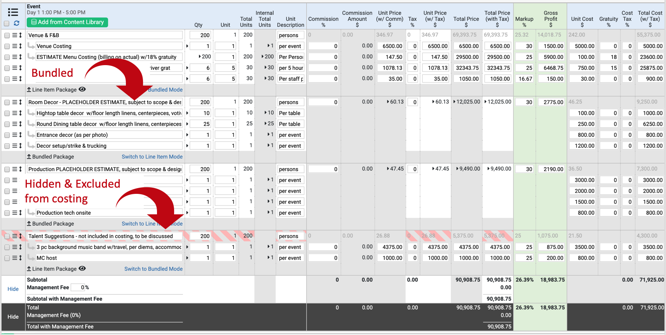
Task: Click Gross Profit column header
Action: [551, 19]
